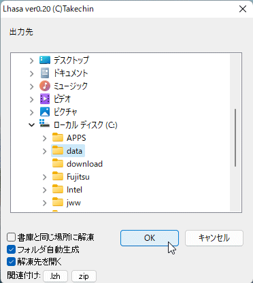Click the キャンセル button
Image resolution: width=253 pixels, height=283 pixels.
[214, 238]
